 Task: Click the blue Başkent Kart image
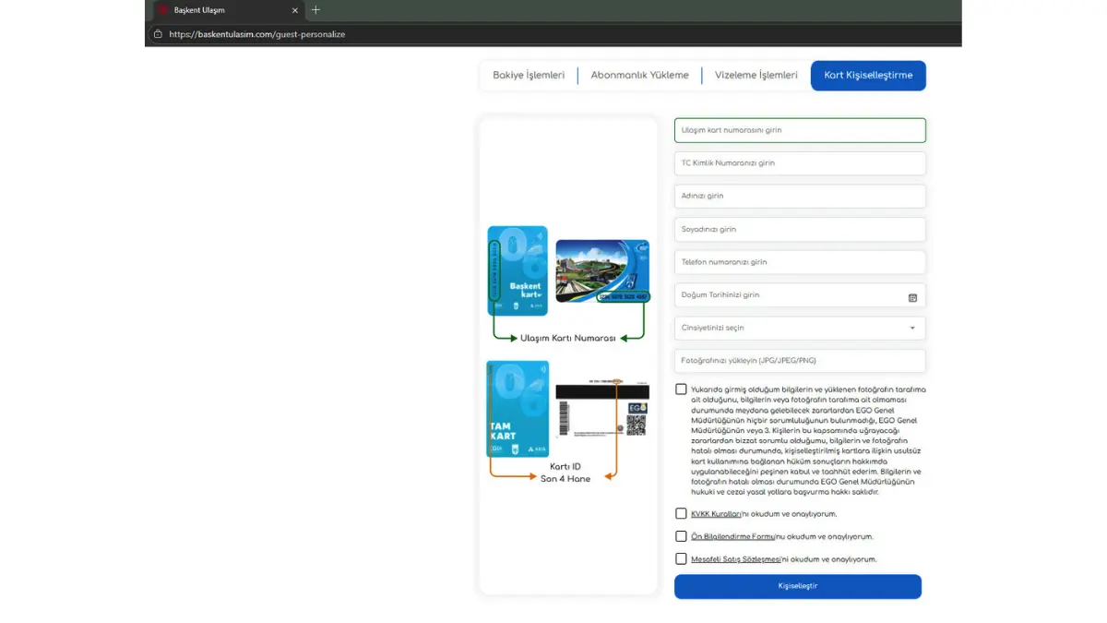[518, 271]
